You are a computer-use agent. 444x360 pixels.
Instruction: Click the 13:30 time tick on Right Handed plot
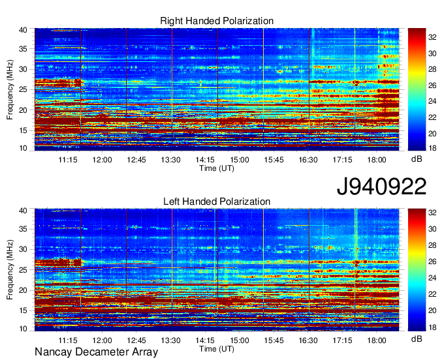(171, 160)
